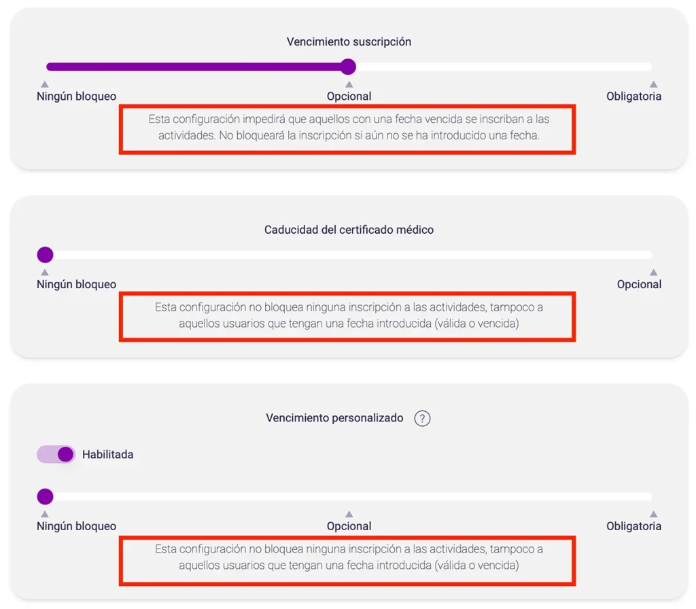Choose Opcional label under Caducidad del certificado médico
Screen dimensions: 696x609
point(639,285)
